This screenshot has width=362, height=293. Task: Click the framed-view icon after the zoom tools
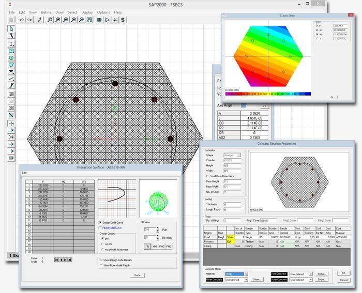[x=89, y=20]
